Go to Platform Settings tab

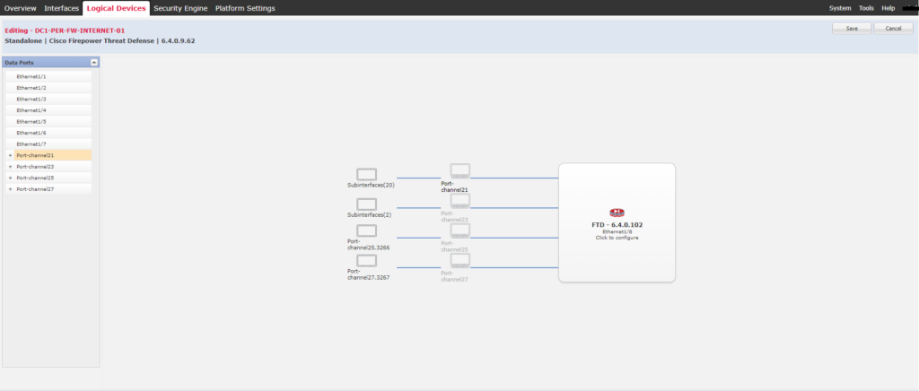point(245,8)
